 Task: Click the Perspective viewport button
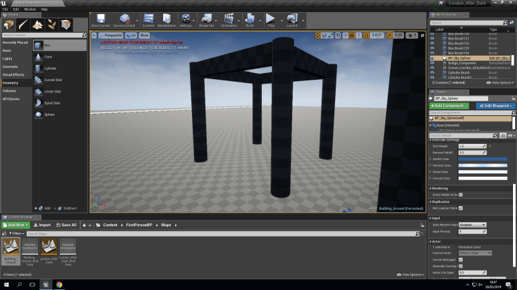click(x=111, y=35)
